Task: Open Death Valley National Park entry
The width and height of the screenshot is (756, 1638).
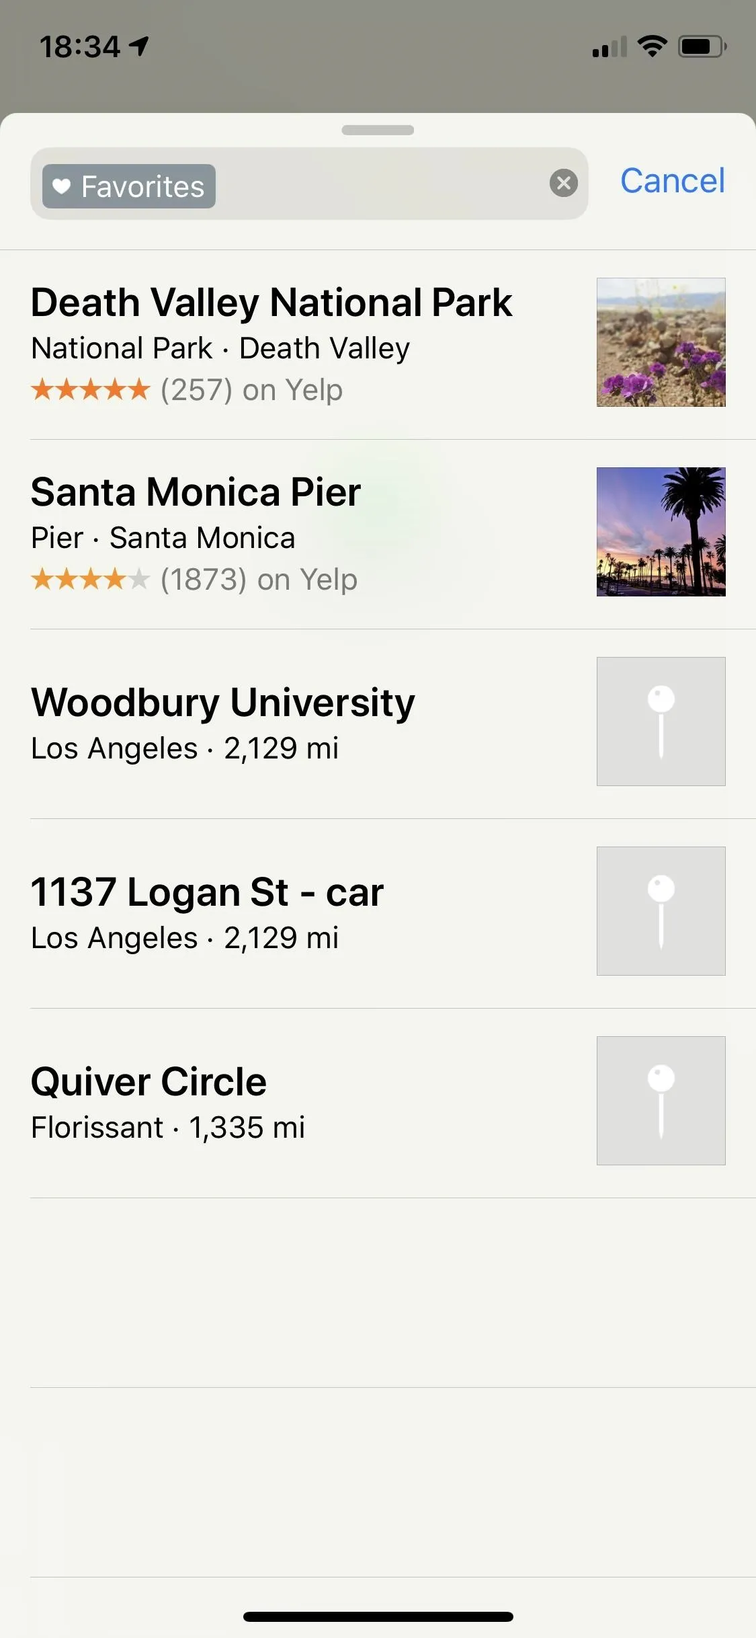Action: pos(378,345)
